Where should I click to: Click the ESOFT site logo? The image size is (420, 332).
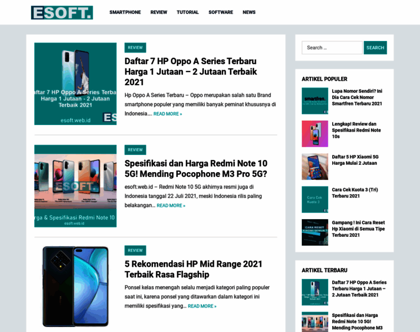point(62,13)
